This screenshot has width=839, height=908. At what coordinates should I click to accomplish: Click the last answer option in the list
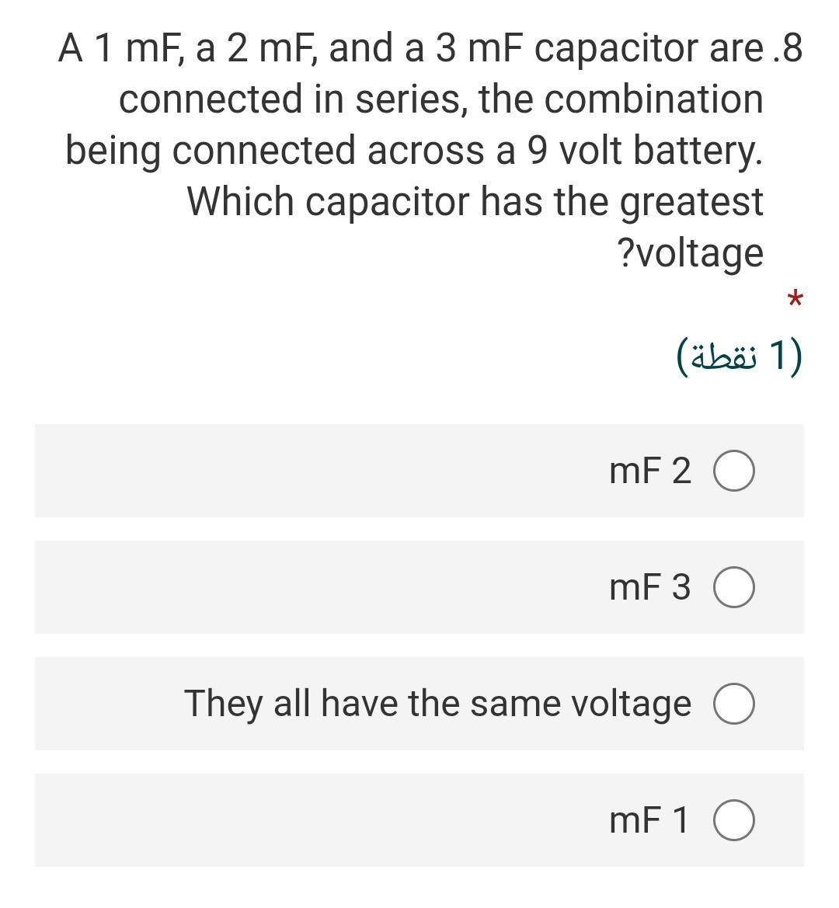(419, 819)
